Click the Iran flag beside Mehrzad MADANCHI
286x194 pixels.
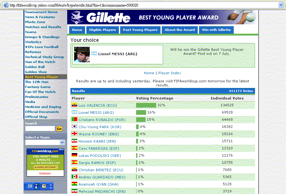(74, 191)
